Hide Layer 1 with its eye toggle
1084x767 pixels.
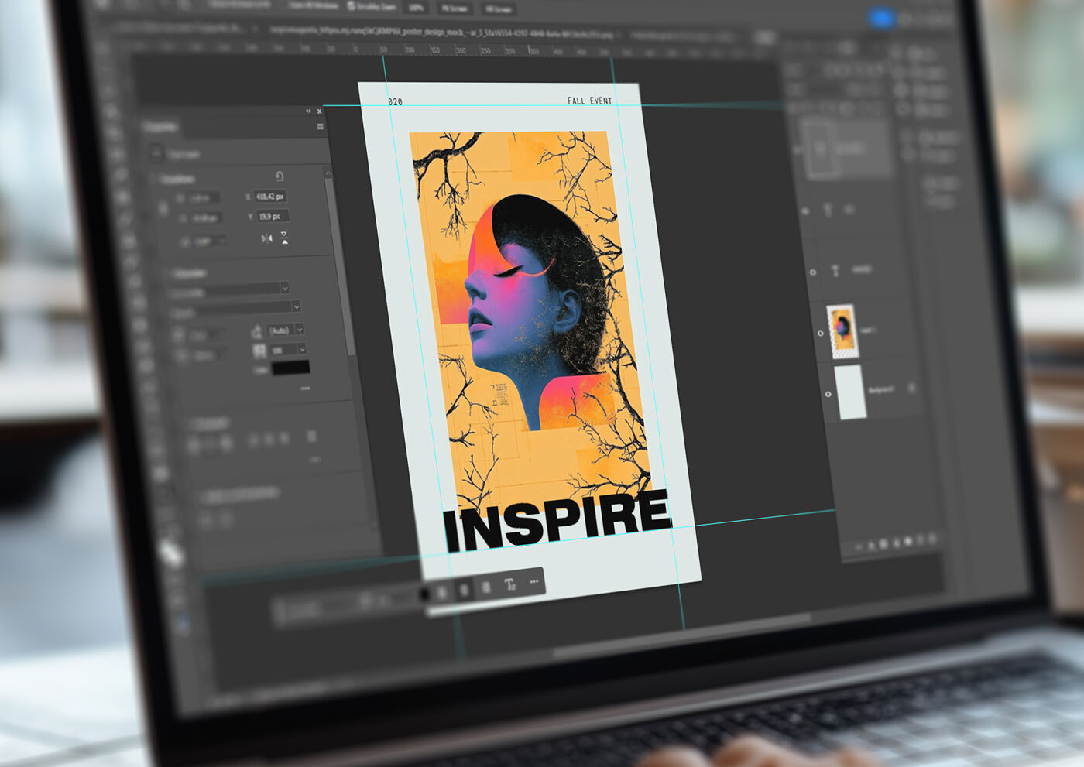pyautogui.click(x=820, y=333)
